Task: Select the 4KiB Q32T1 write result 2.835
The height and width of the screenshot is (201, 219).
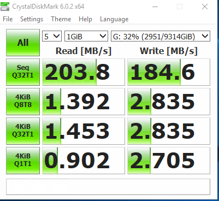Action: point(169,131)
